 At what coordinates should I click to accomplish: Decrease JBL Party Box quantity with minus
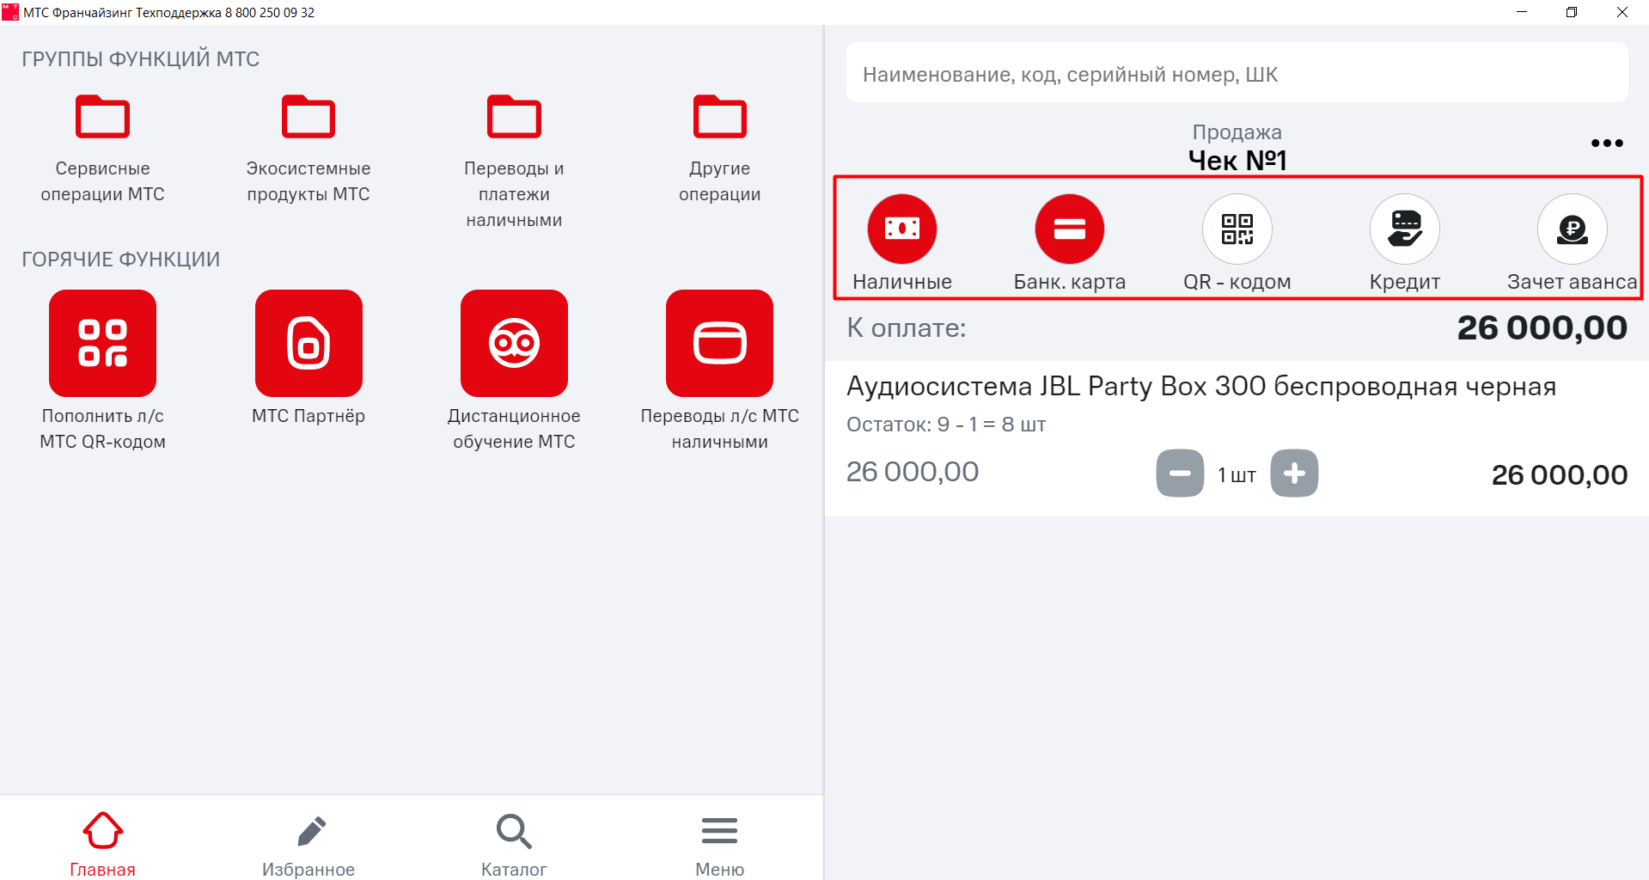(1180, 473)
